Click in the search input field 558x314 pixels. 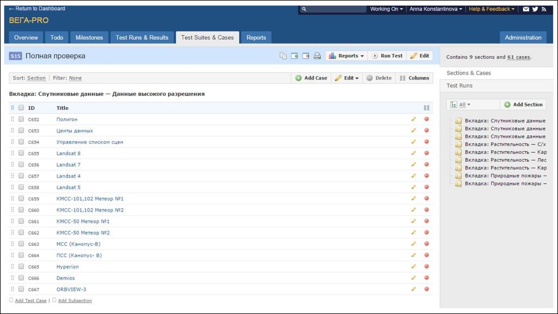pos(336,9)
